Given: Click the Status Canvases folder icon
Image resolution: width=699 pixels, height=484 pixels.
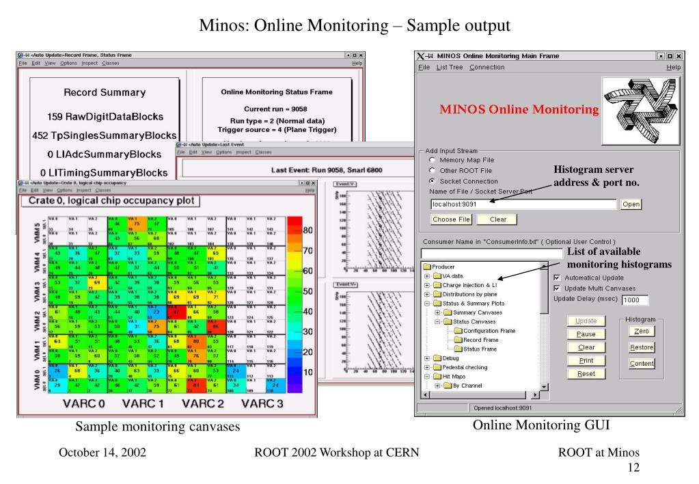Looking at the screenshot, I should pos(448,321).
